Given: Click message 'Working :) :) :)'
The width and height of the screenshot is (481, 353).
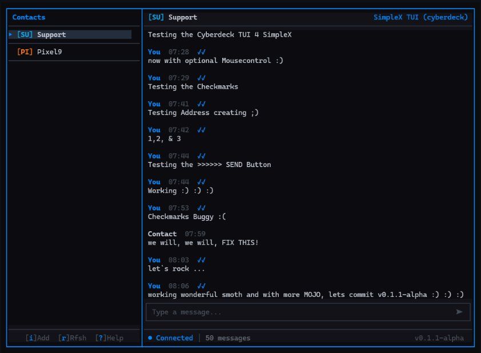Looking at the screenshot, I should [181, 191].
